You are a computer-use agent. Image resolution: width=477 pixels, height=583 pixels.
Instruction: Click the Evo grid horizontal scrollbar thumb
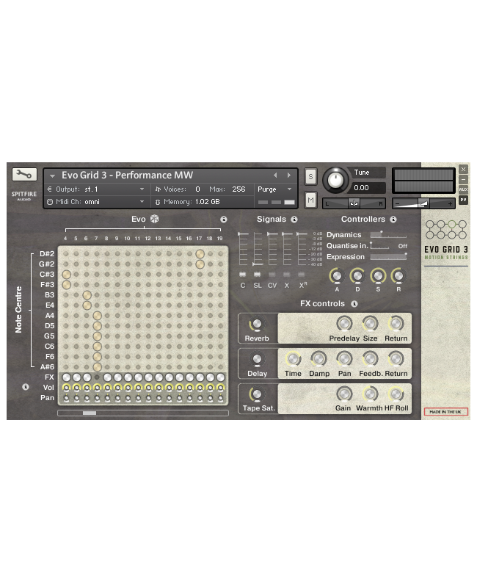pos(89,413)
